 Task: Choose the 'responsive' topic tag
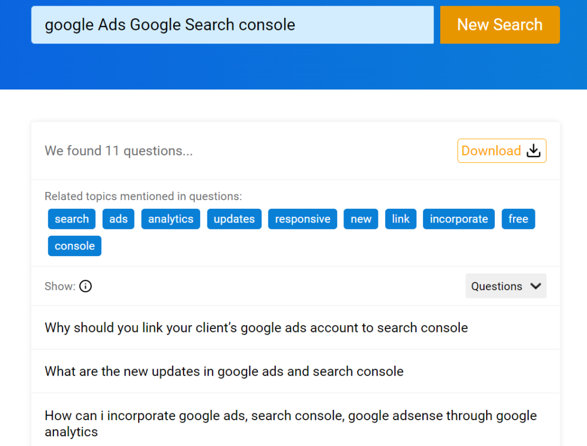(x=303, y=219)
